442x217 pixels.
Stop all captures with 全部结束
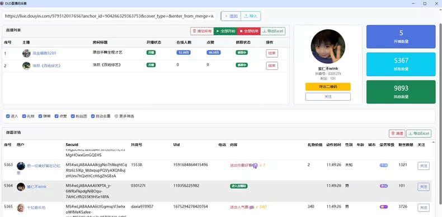pos(249,31)
